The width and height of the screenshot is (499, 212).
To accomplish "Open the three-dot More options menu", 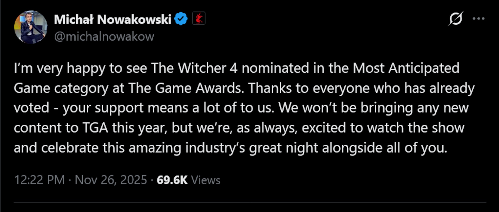I will coord(478,19).
